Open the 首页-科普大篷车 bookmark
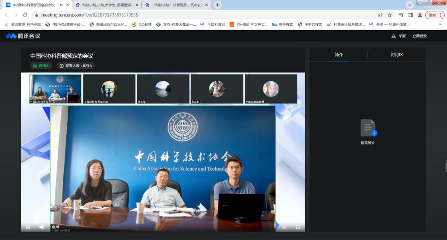 (176, 24)
